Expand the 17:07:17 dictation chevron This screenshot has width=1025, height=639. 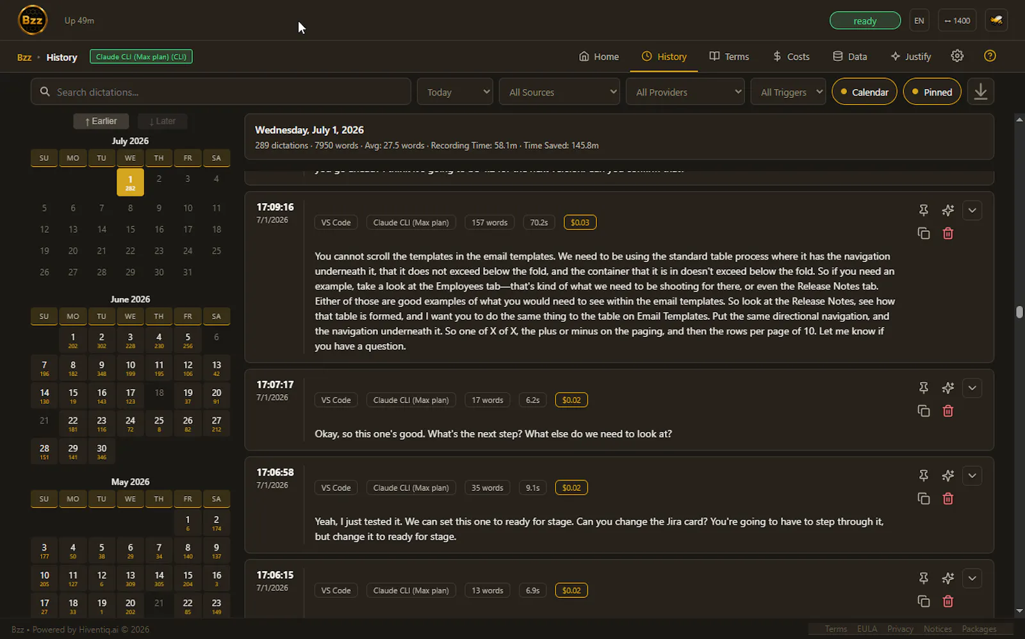[x=972, y=388]
